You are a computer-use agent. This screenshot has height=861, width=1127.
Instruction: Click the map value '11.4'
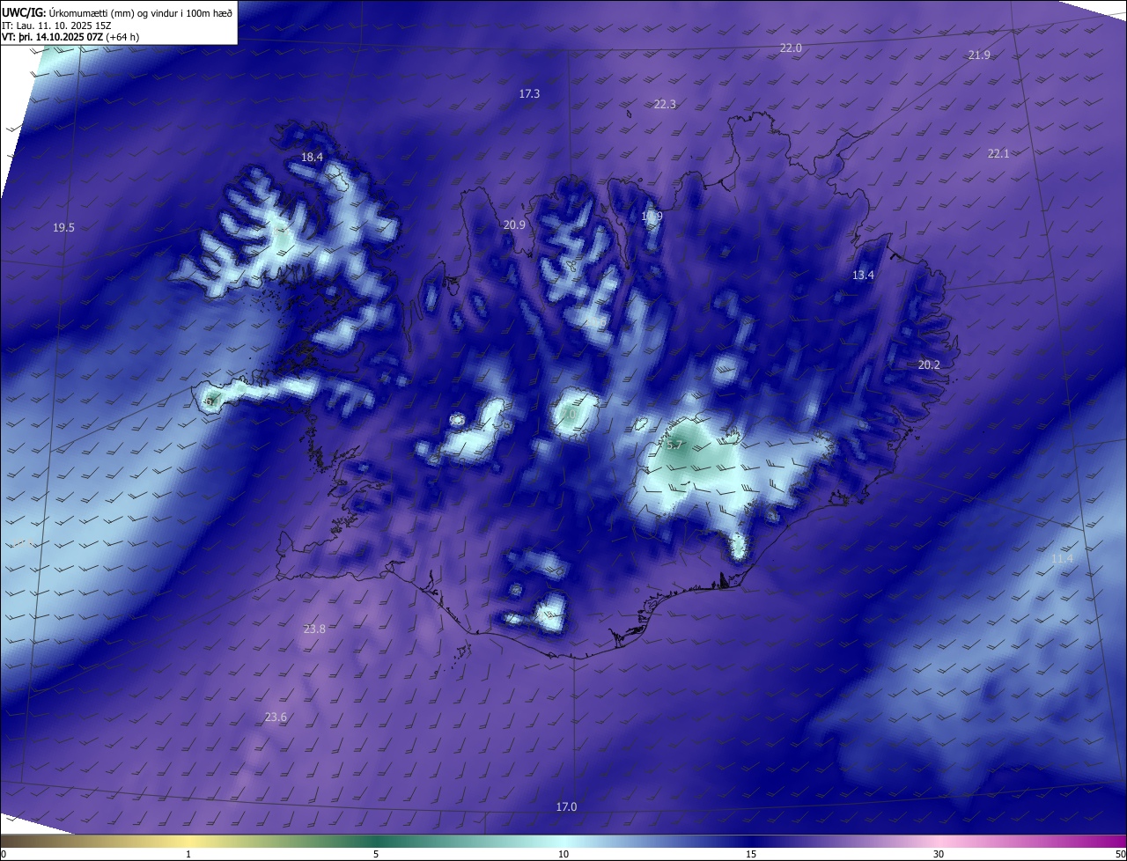(x=1062, y=559)
